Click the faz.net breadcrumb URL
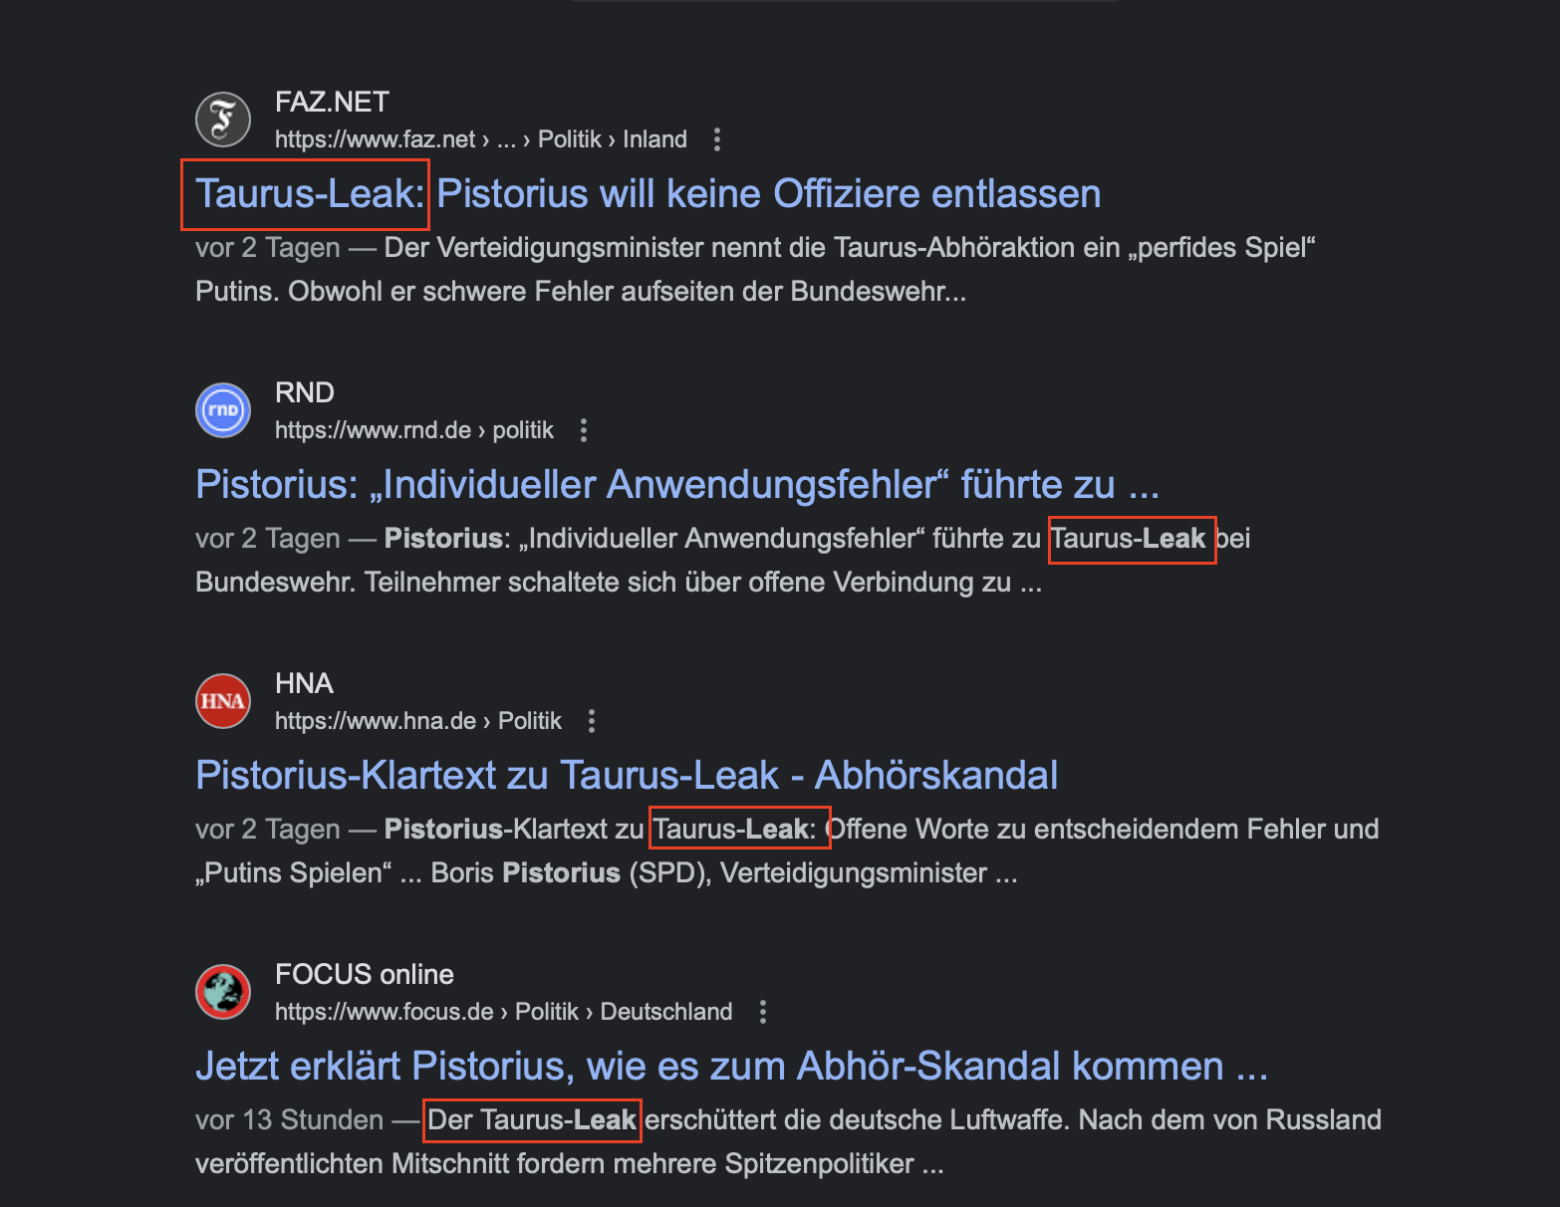 click(481, 139)
